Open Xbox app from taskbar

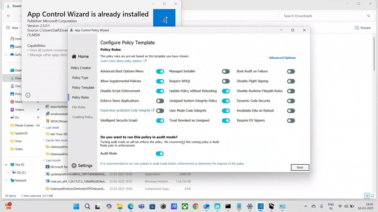click(x=185, y=206)
